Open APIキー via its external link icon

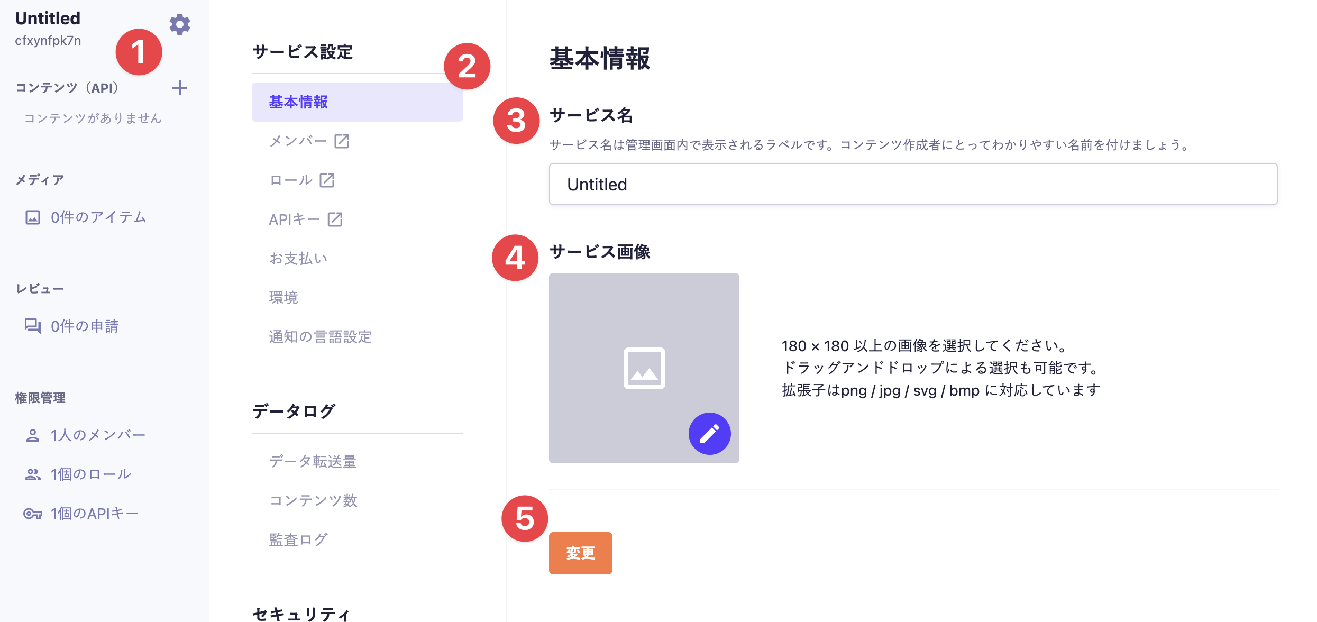[335, 218]
